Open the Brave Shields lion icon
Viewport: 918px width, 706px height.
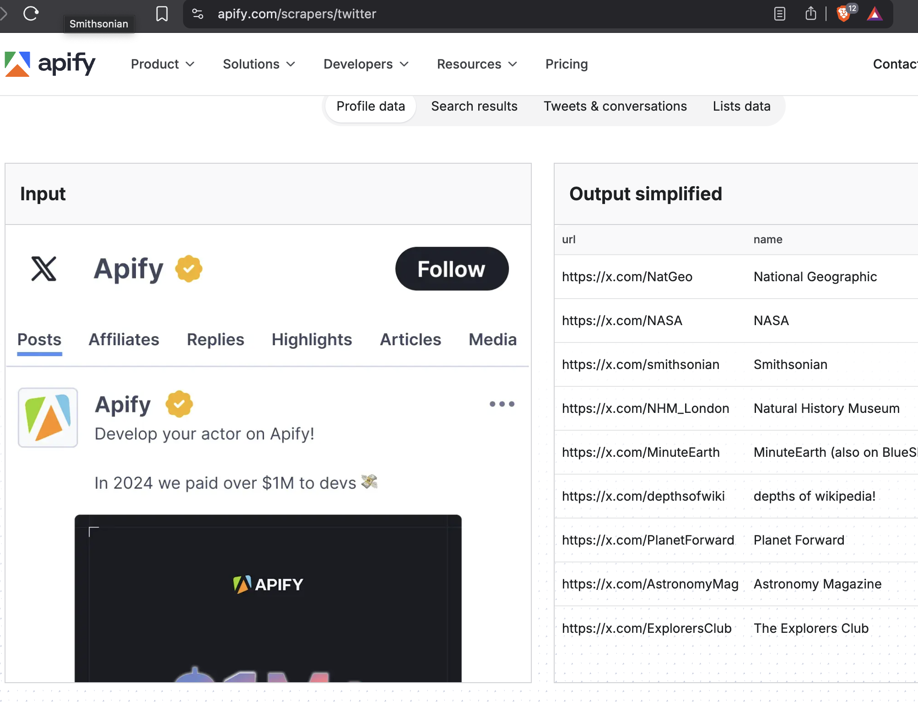[x=843, y=14]
